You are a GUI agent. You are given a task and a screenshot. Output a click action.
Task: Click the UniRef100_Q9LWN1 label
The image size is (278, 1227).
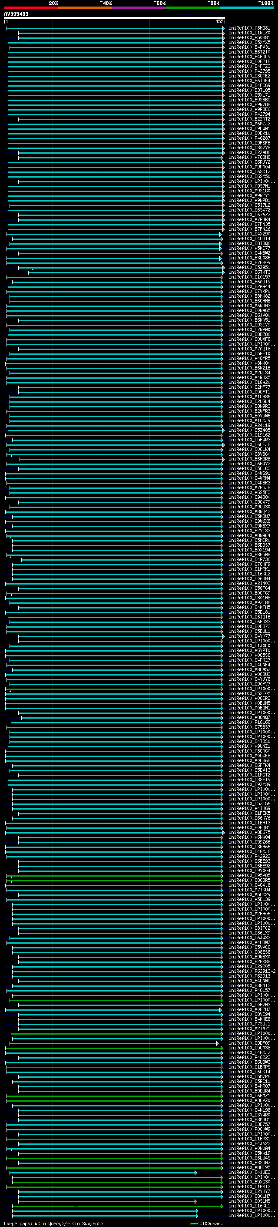(x=249, y=128)
